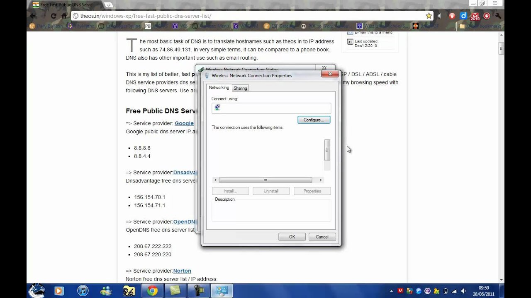Click the speaker extension icon beside the star
This screenshot has height=298, width=531.
pyautogui.click(x=440, y=16)
